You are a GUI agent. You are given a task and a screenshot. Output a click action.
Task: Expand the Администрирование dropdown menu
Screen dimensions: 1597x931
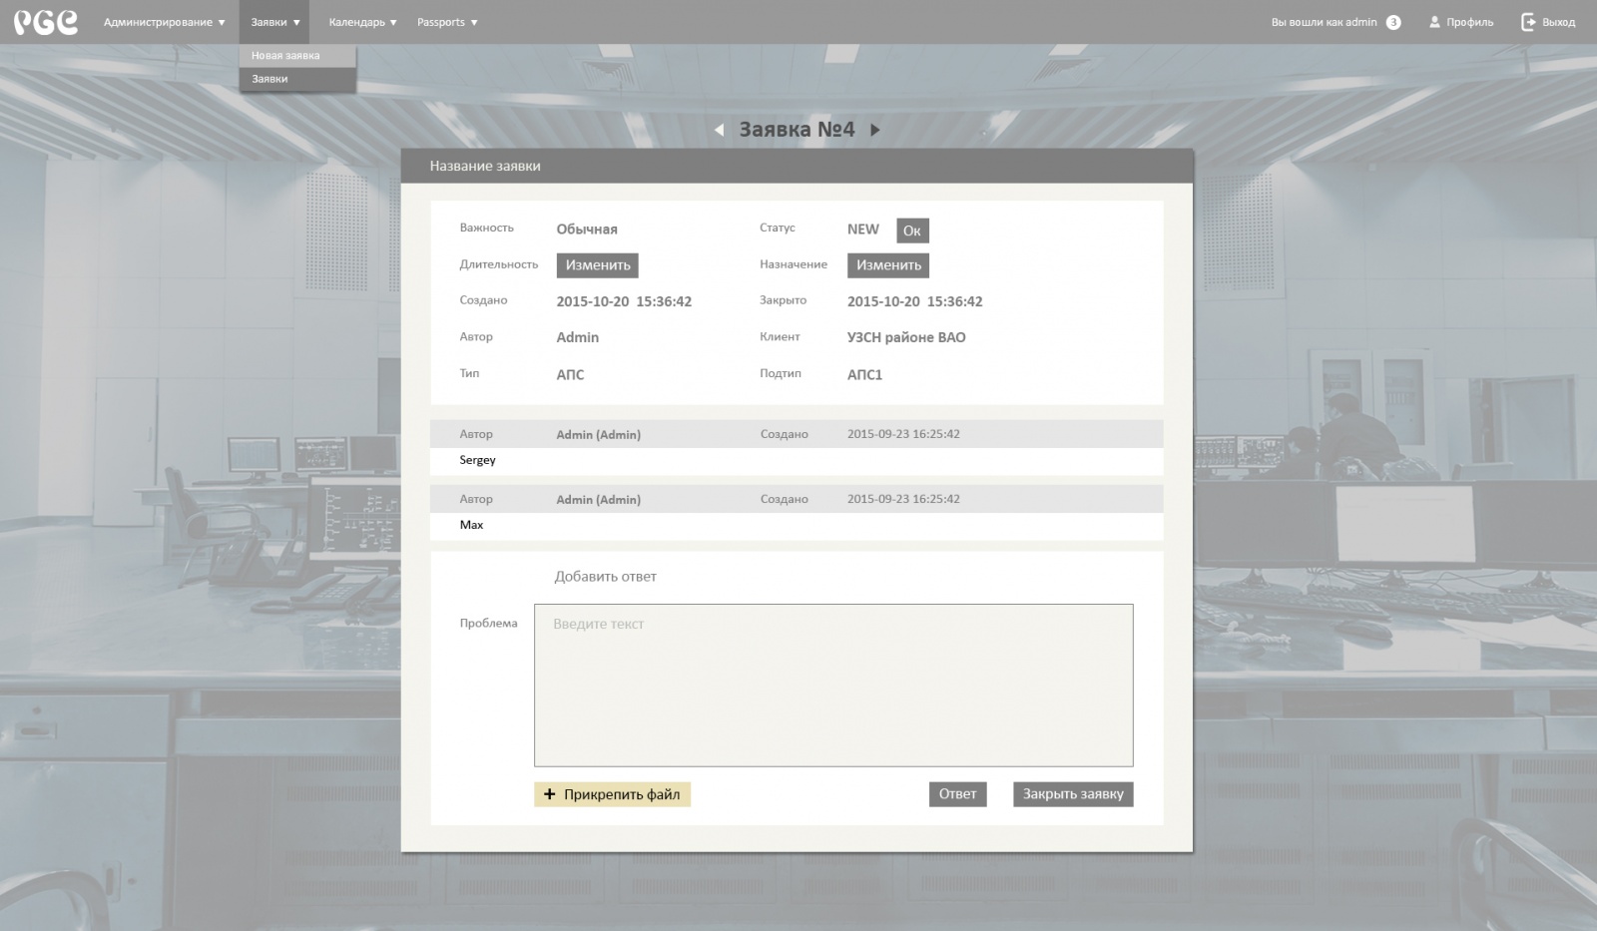coord(165,22)
